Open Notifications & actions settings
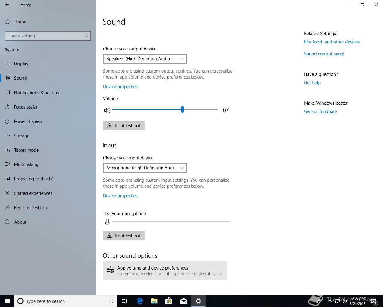 pos(48,93)
